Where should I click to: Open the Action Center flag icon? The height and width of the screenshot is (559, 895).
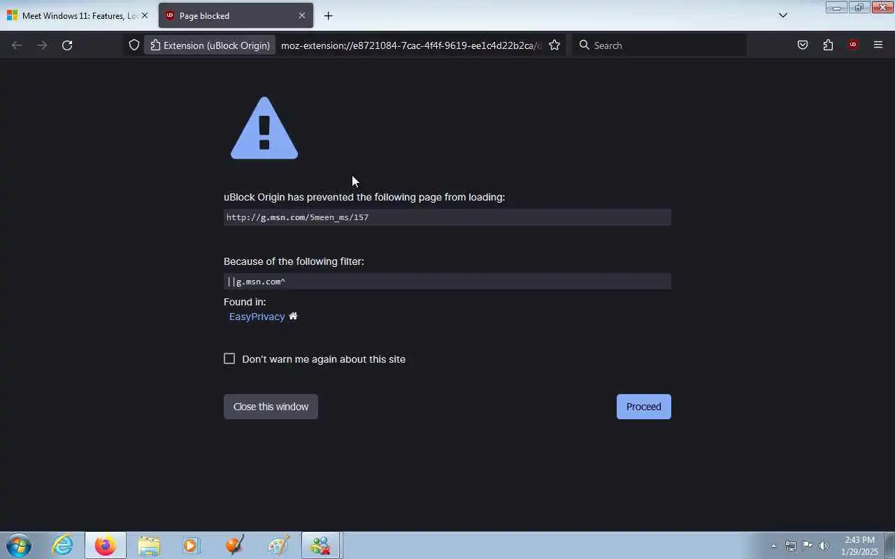pos(807,546)
